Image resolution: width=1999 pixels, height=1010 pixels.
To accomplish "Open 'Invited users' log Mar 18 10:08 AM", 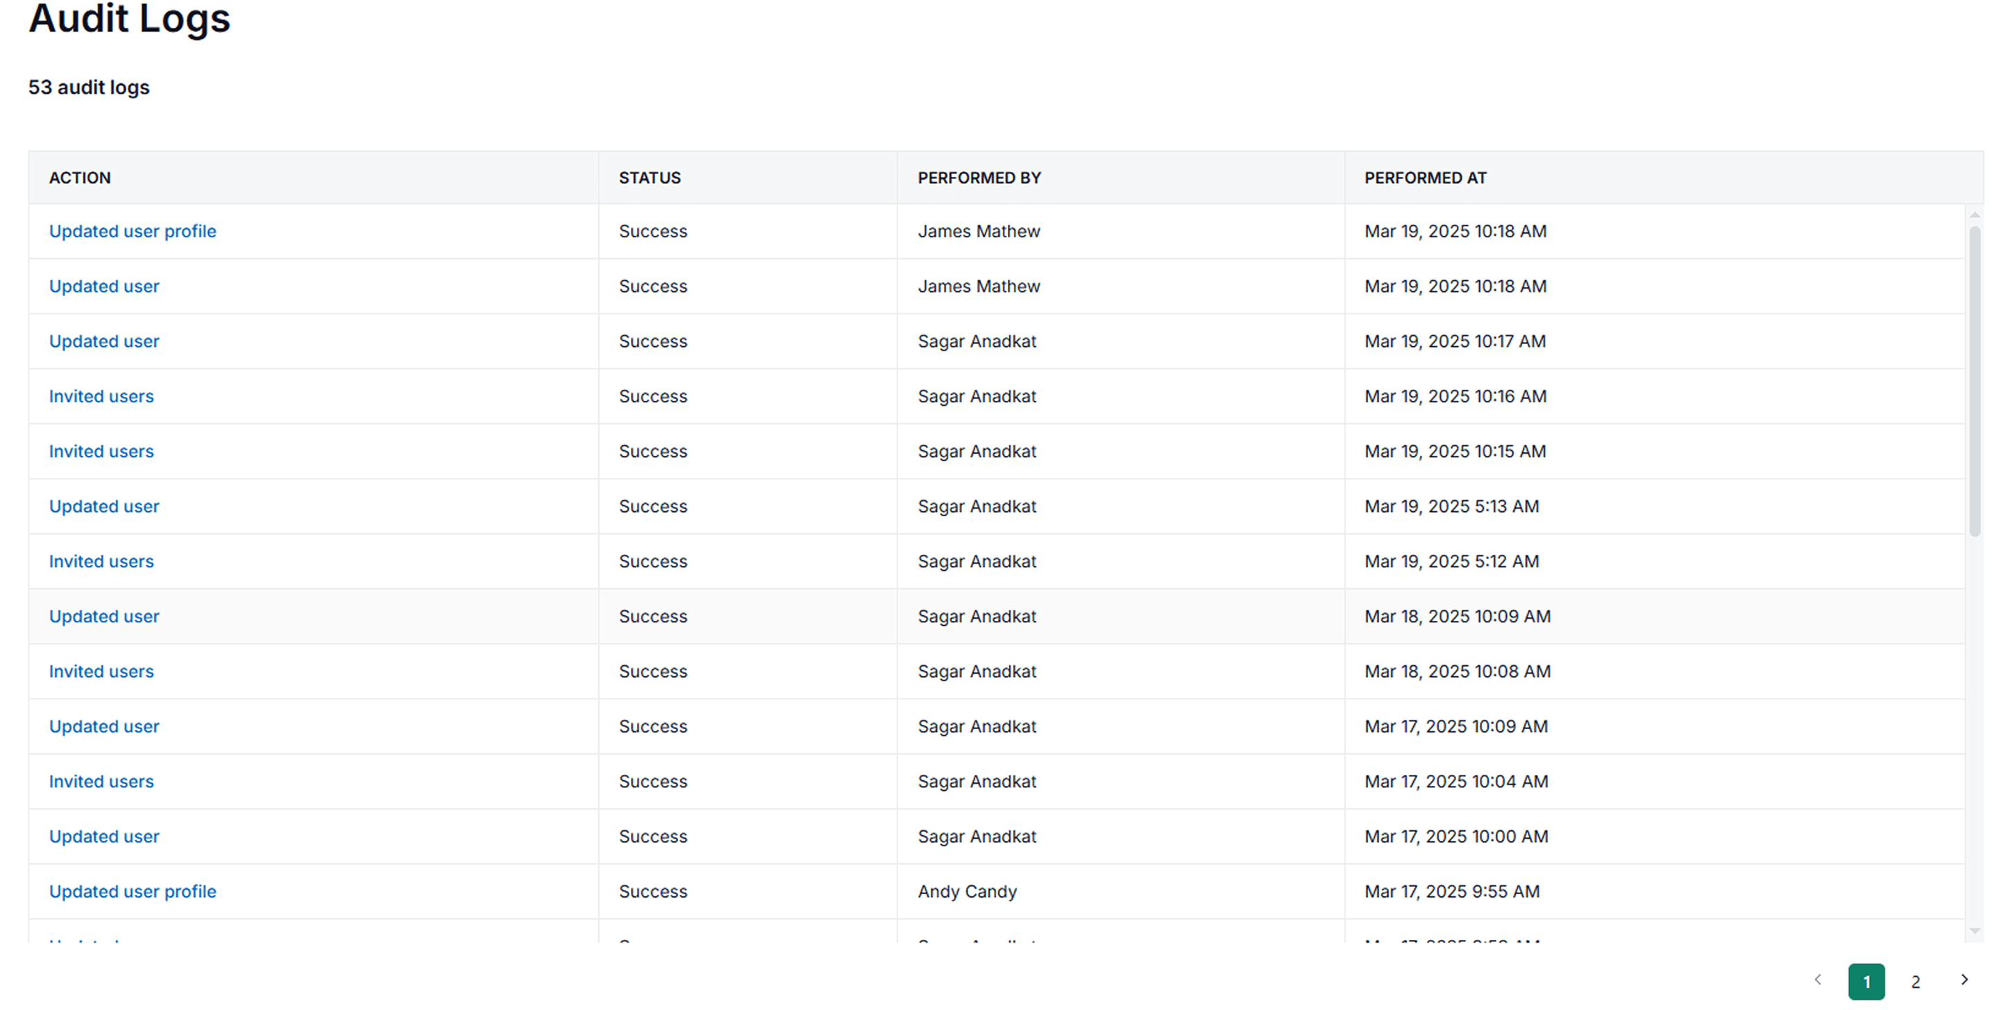I will tap(101, 671).
